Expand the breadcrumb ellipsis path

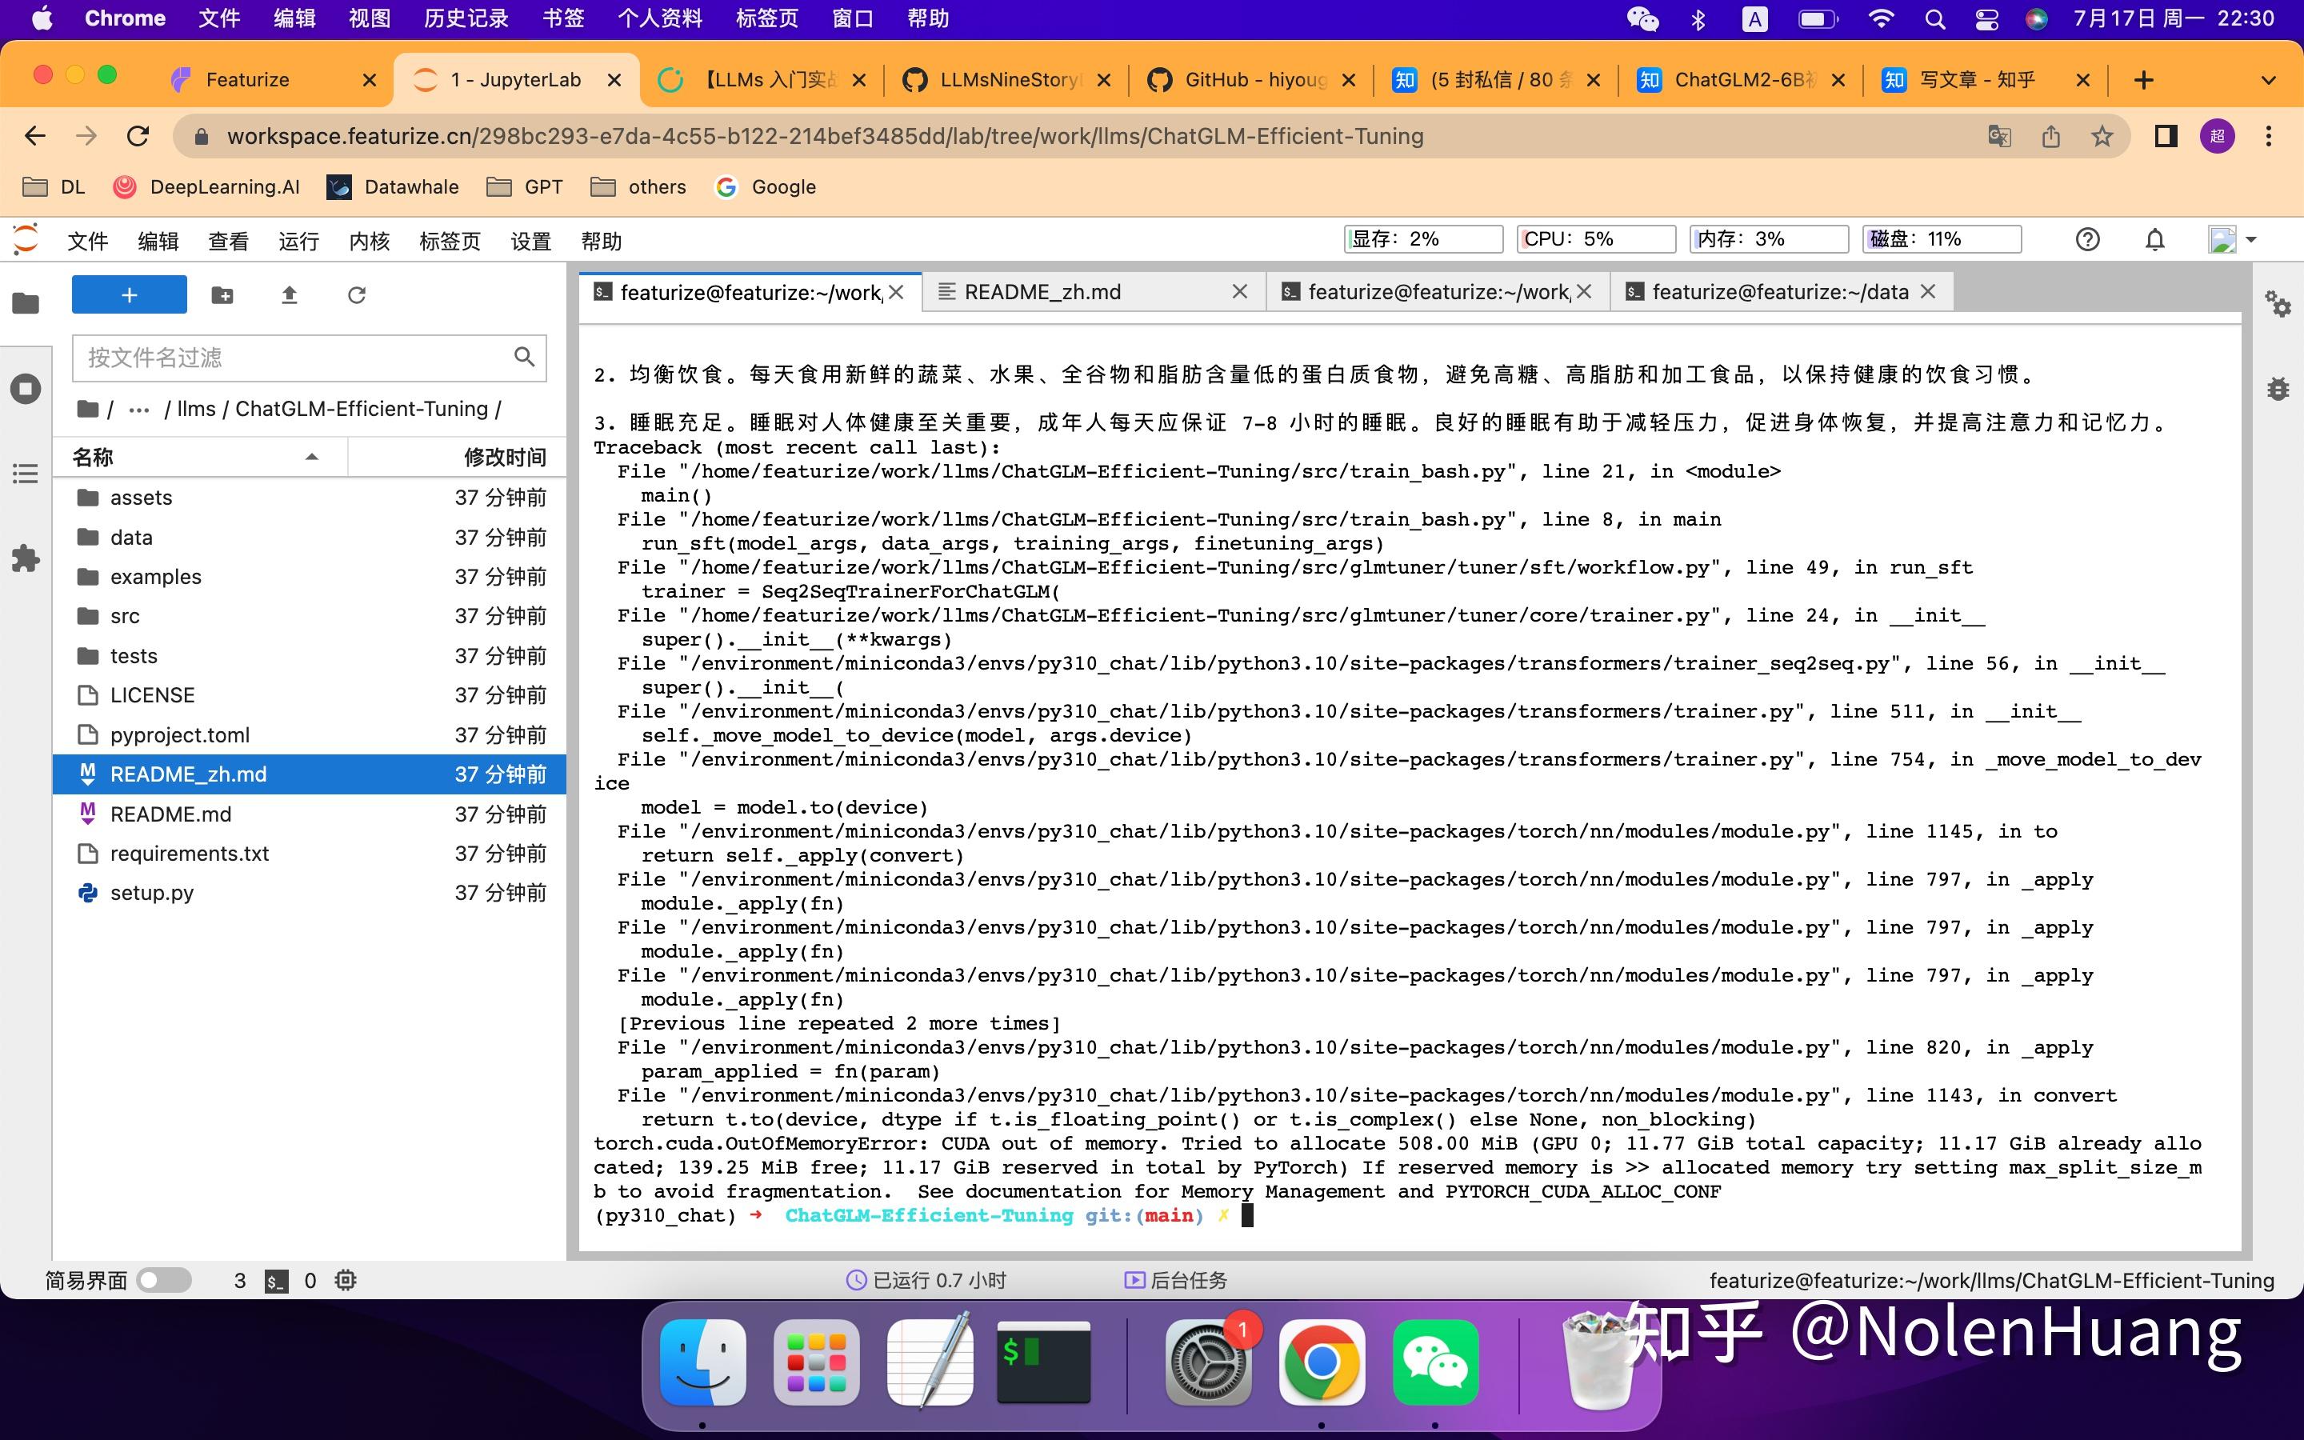(x=139, y=410)
